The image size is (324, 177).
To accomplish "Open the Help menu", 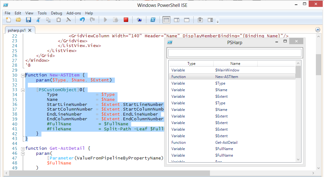I will [89, 13].
